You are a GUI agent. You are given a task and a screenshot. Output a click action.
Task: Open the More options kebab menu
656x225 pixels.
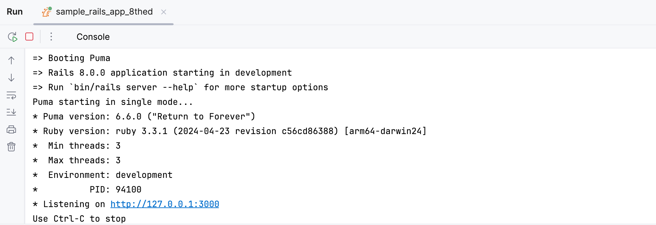[x=51, y=37]
